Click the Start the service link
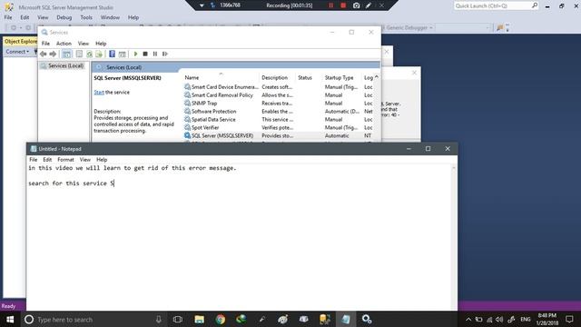 point(99,93)
